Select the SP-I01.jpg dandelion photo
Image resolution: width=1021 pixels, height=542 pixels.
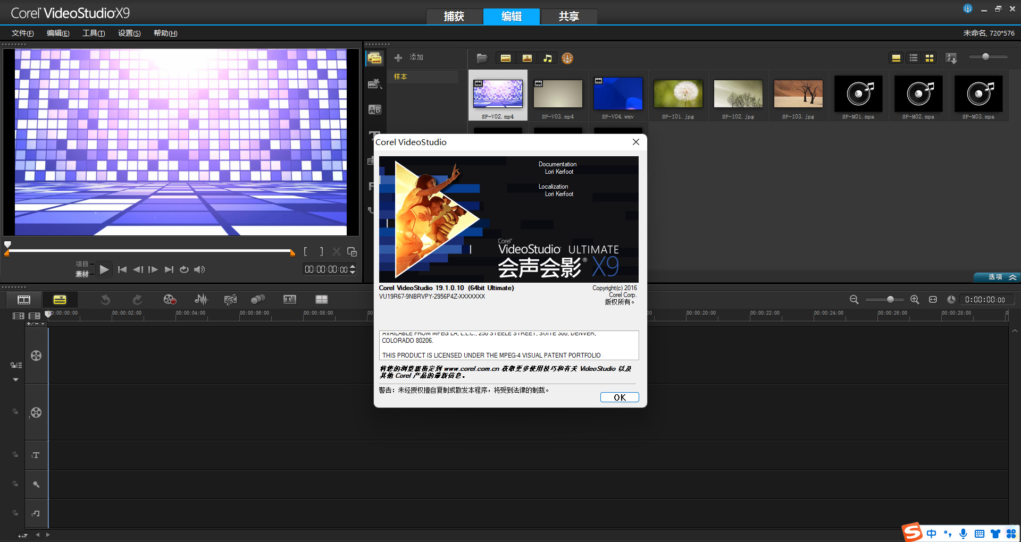678,96
